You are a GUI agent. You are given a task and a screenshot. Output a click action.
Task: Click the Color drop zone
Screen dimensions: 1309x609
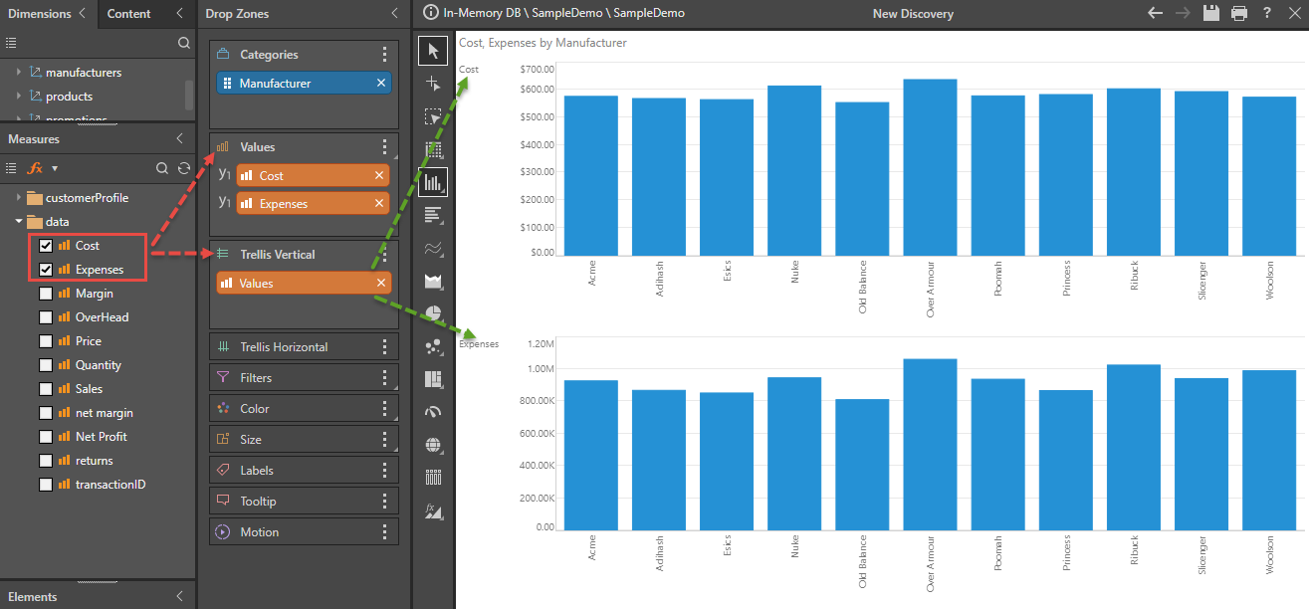click(299, 409)
